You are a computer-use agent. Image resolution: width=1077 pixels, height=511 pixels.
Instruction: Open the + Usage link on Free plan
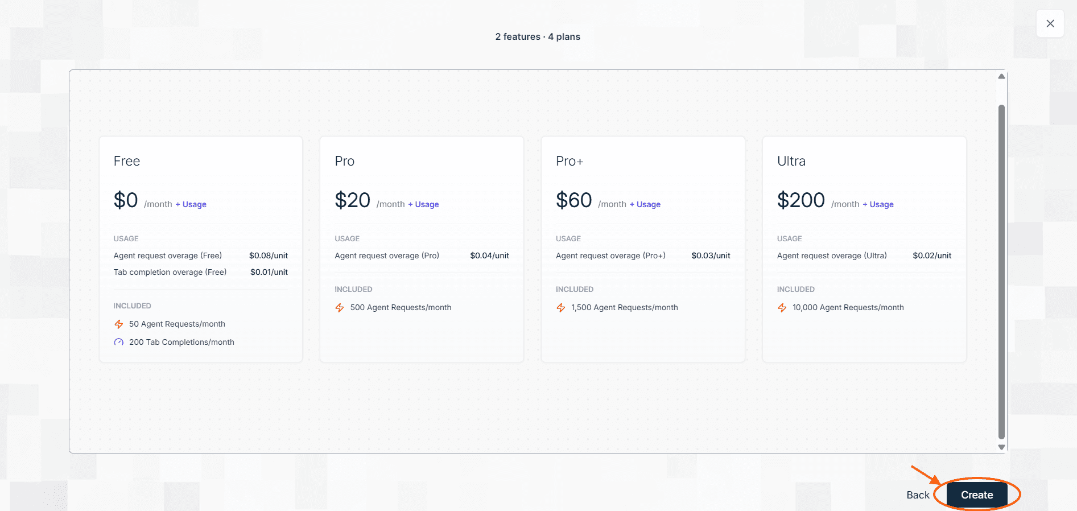pyautogui.click(x=191, y=204)
